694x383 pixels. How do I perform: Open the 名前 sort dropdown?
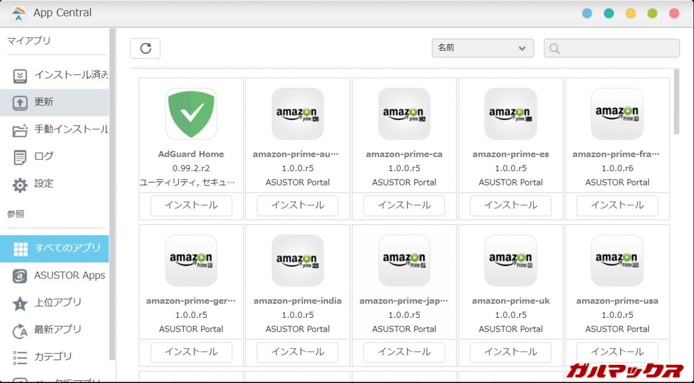482,48
